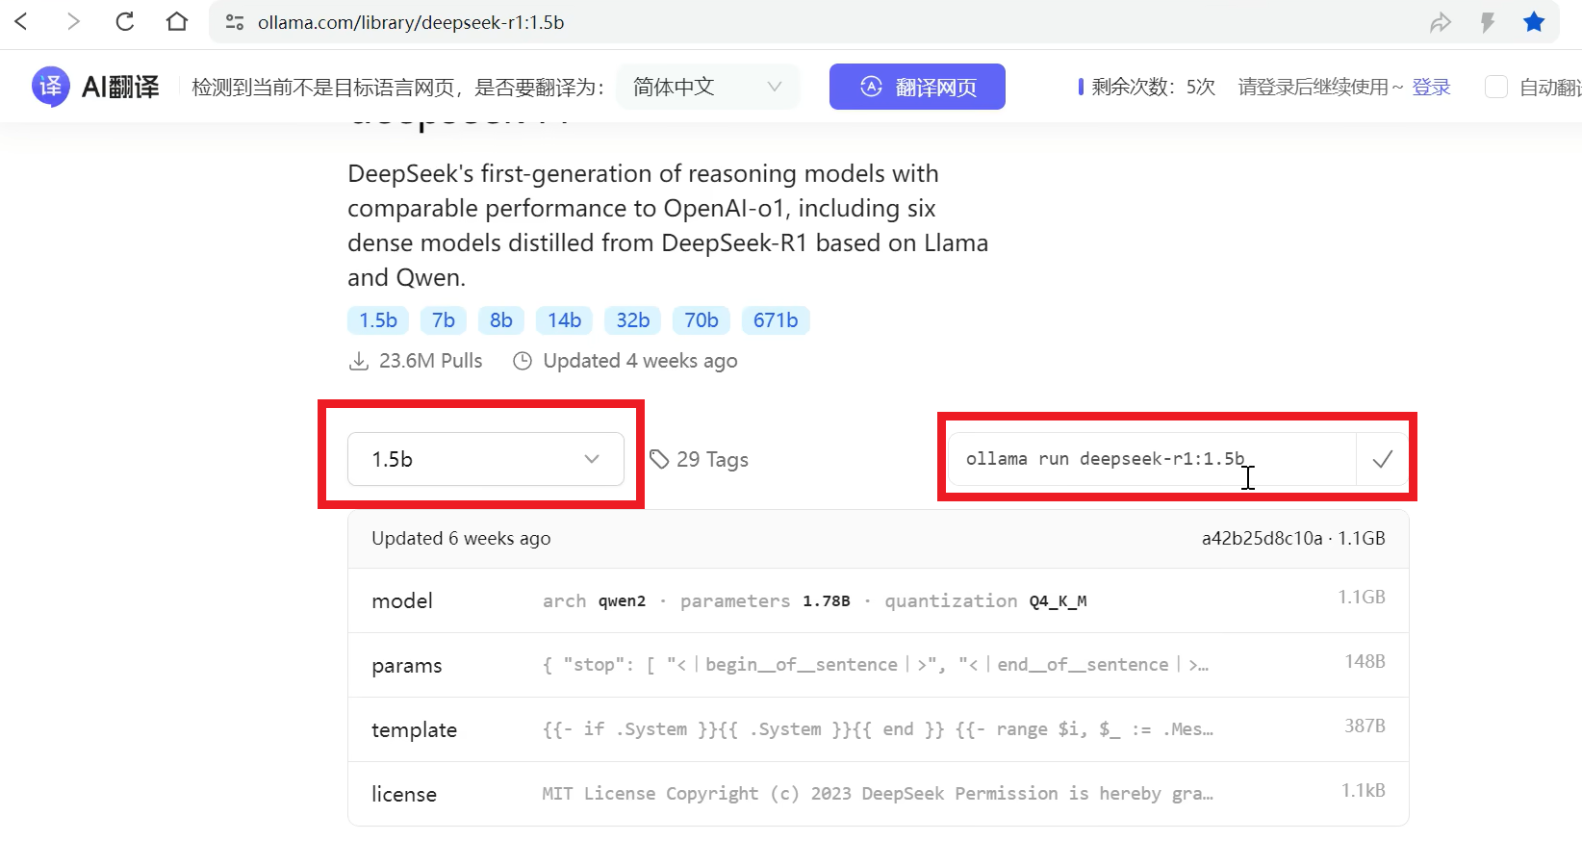Open the model file row
This screenshot has height=841, width=1582.
tap(879, 600)
